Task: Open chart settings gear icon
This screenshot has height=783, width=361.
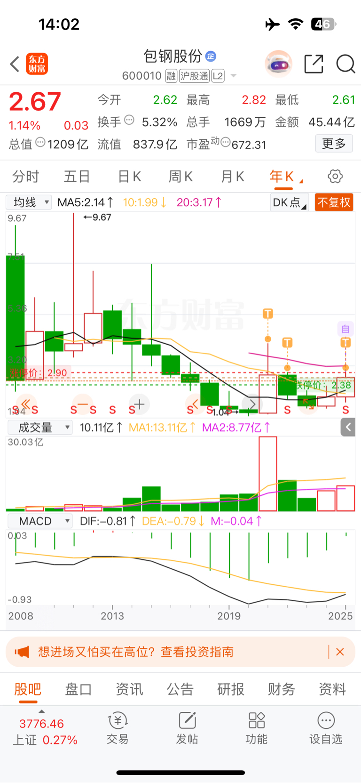Action: [x=335, y=177]
